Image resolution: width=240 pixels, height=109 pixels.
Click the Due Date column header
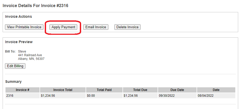177,90
